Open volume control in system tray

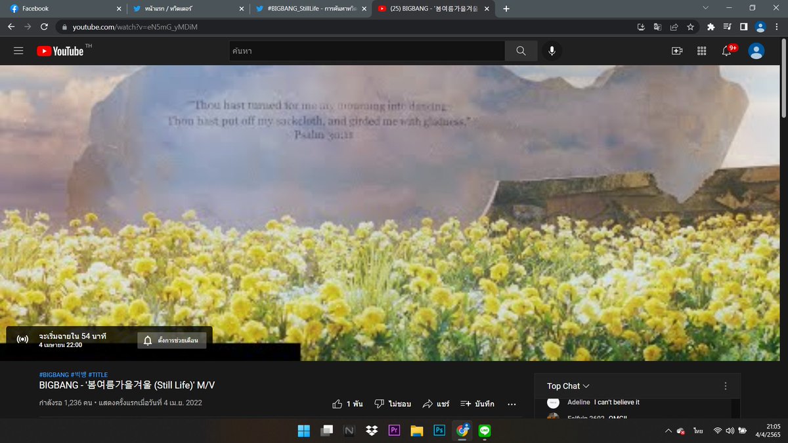click(730, 431)
